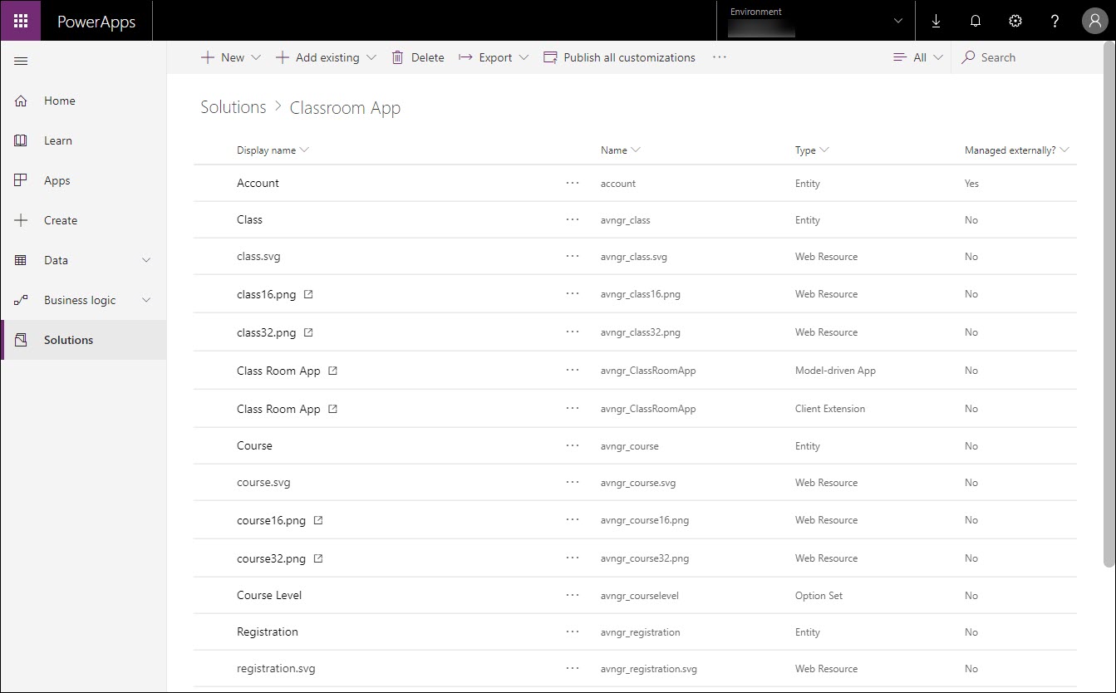
Task: Open the settings gear icon
Action: [1015, 22]
